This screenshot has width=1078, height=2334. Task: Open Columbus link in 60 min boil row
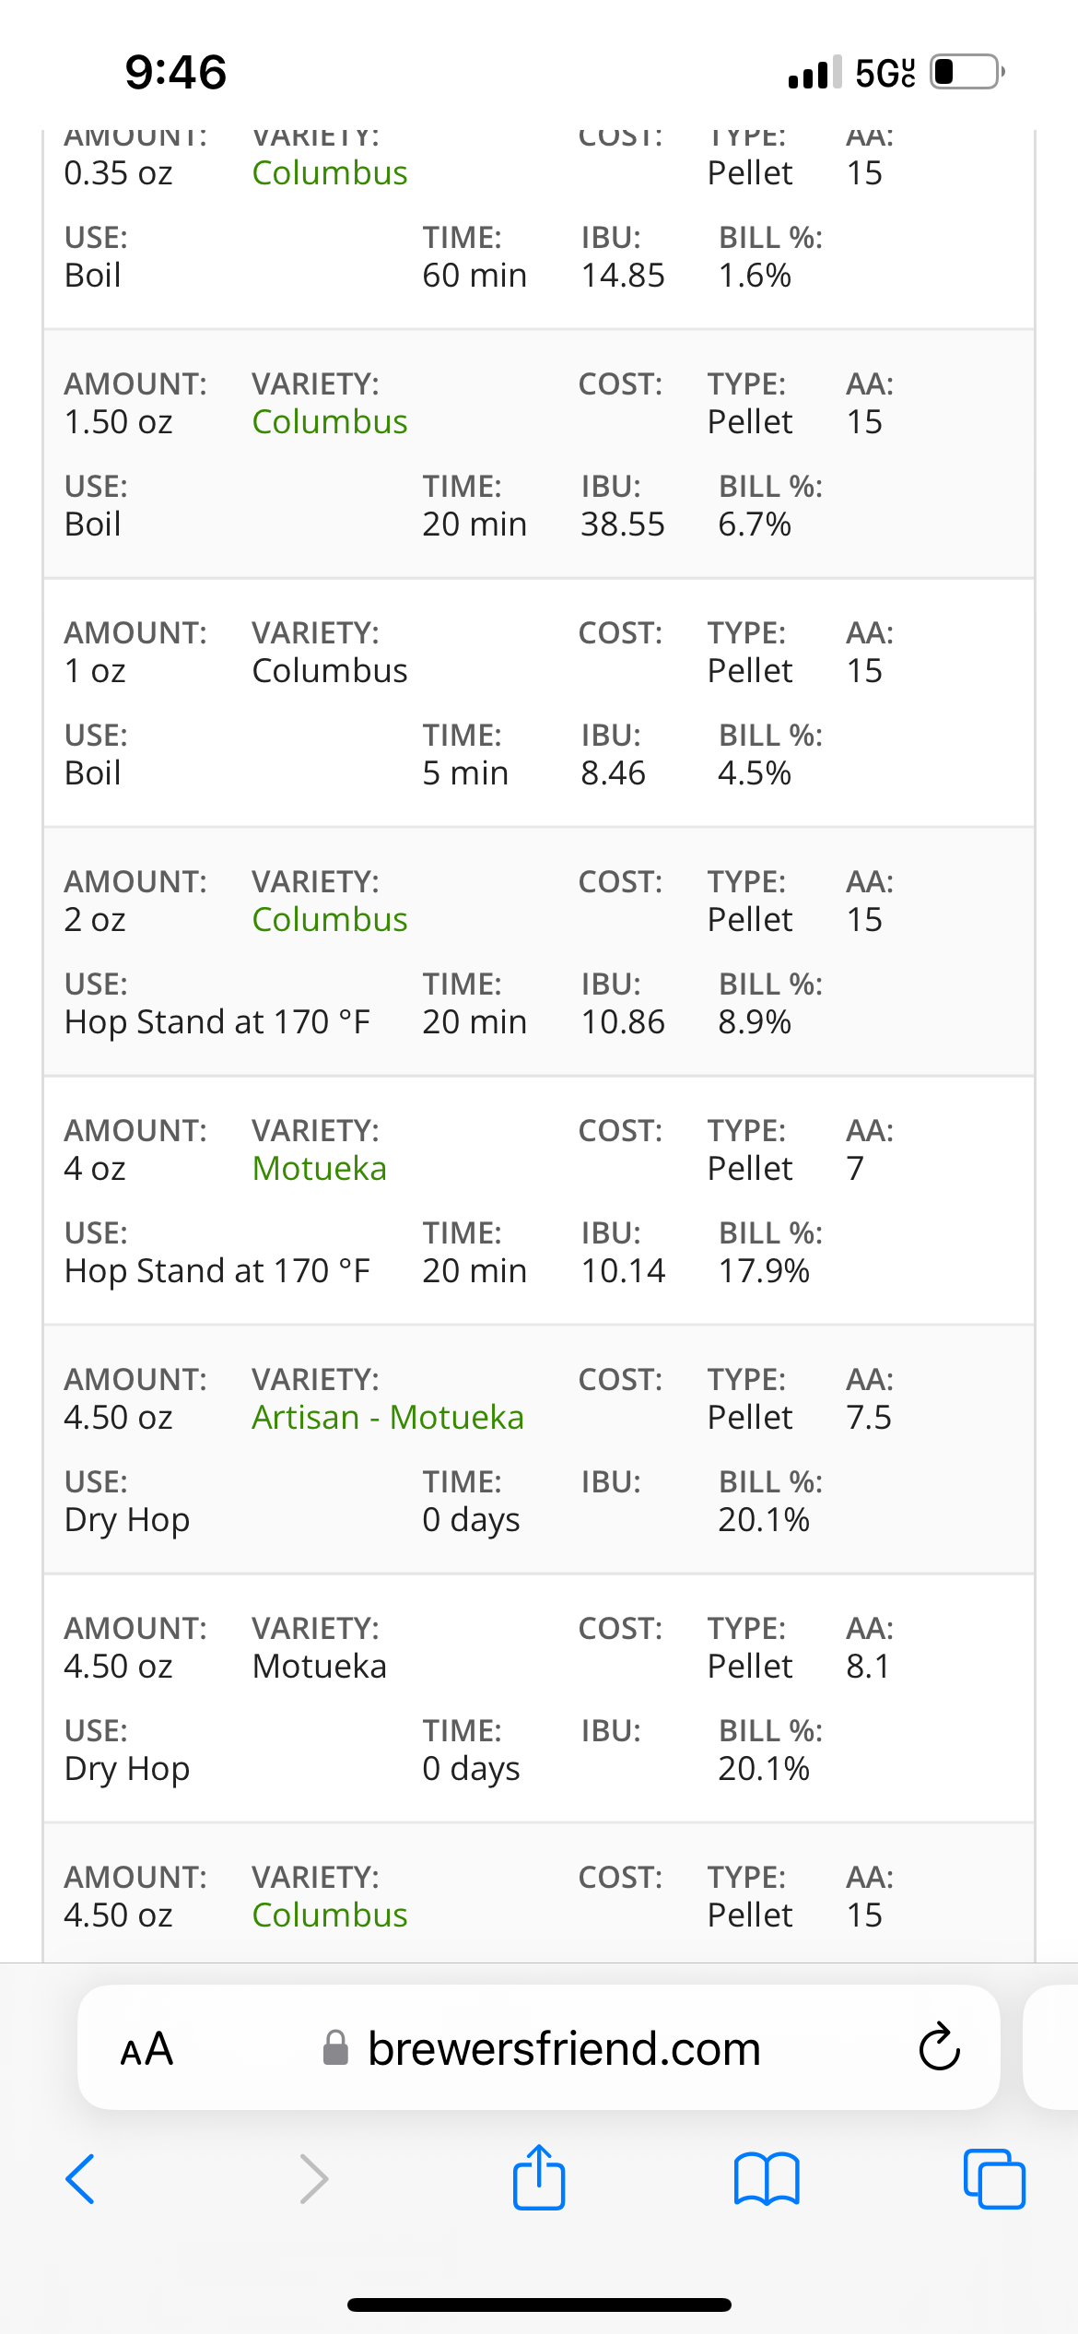click(x=330, y=172)
